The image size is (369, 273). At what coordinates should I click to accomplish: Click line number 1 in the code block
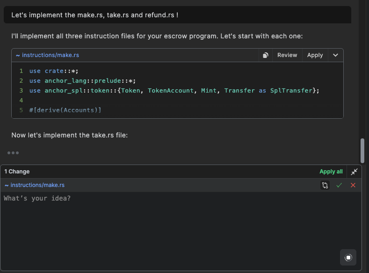[x=21, y=71]
